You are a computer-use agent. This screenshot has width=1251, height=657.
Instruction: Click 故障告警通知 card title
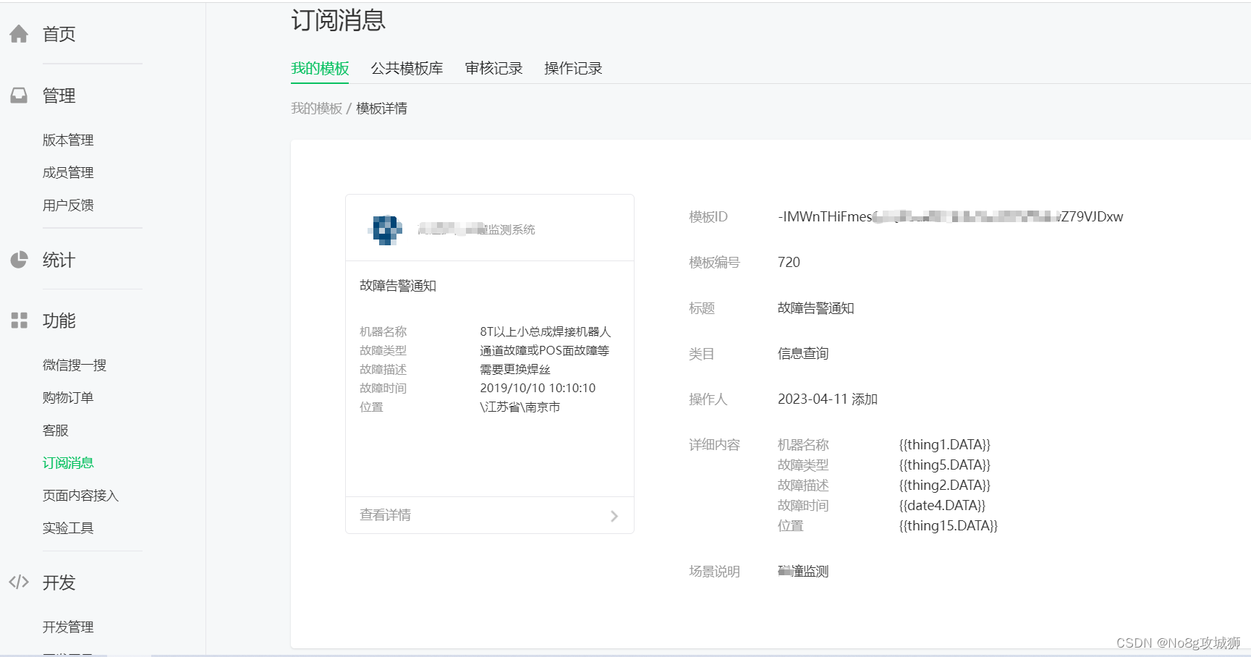click(398, 286)
